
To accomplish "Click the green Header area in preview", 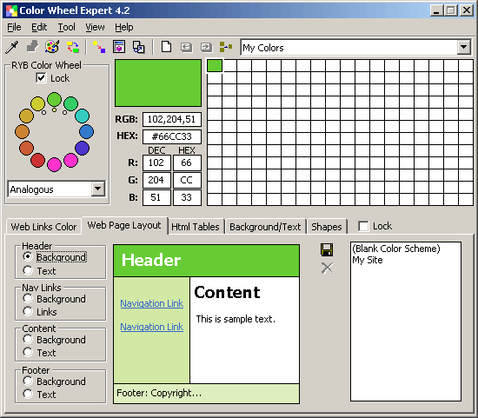I will (206, 261).
